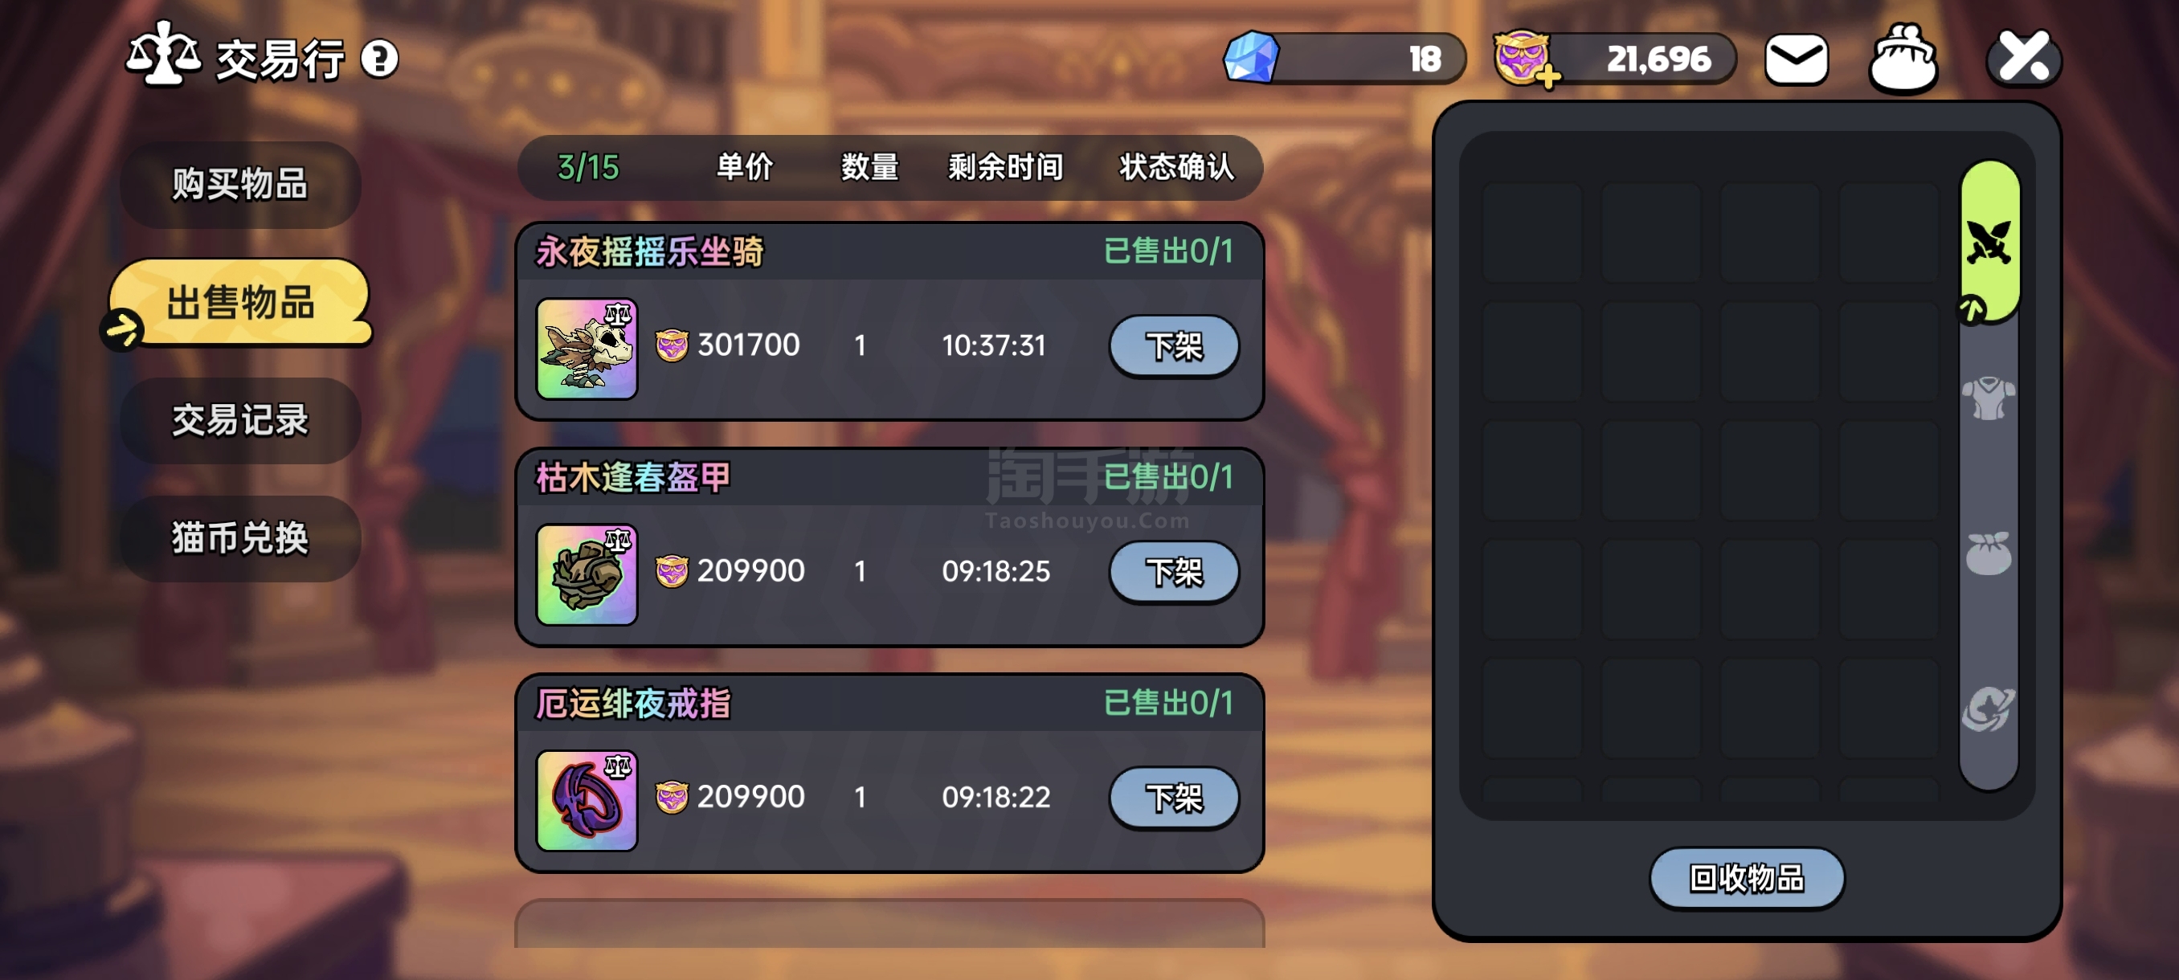The width and height of the screenshot is (2179, 980).
Task: Tap the blue diamond currency icon
Action: [x=1251, y=59]
